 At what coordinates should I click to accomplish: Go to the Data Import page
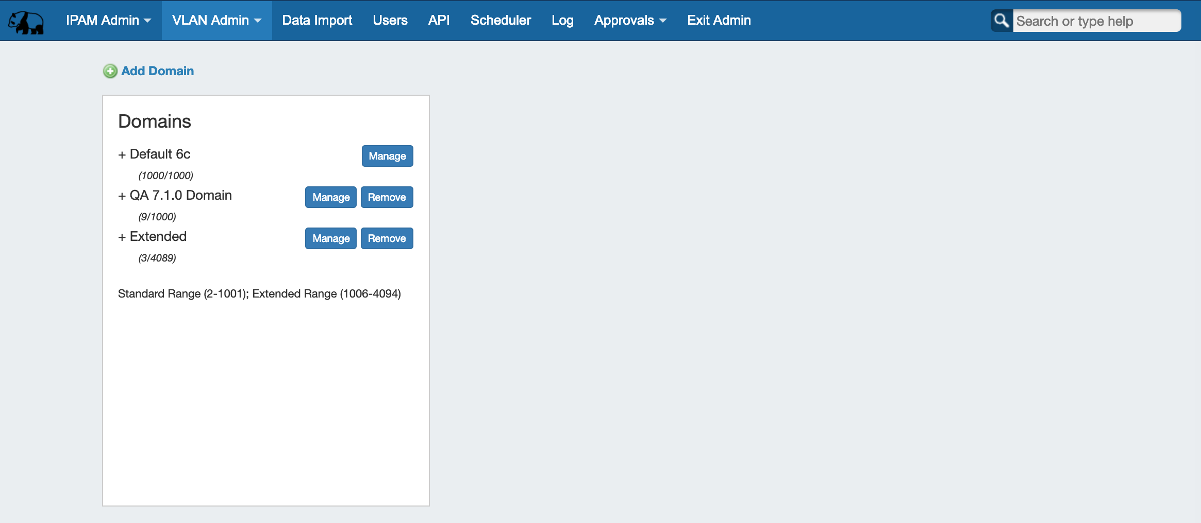[x=317, y=21]
